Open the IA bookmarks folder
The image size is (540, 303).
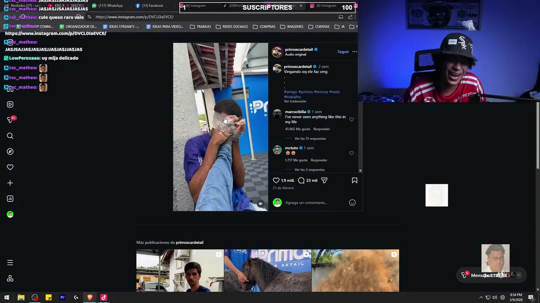coord(340,27)
